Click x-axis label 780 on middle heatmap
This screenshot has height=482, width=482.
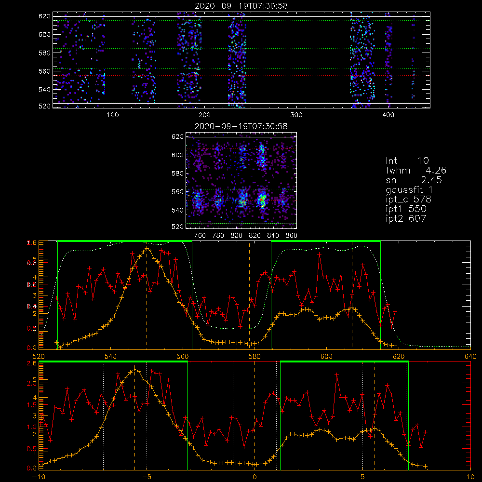pyautogui.click(x=218, y=236)
